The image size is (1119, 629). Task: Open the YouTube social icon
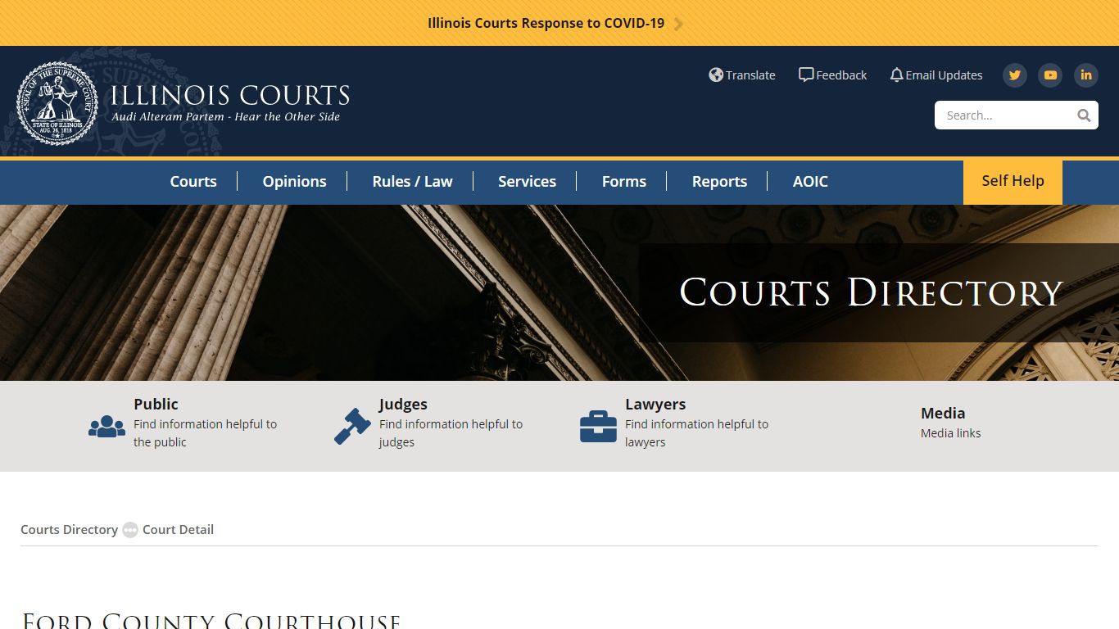[1050, 75]
